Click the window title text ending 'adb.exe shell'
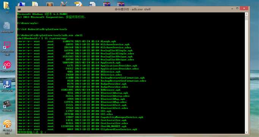 point(133,9)
